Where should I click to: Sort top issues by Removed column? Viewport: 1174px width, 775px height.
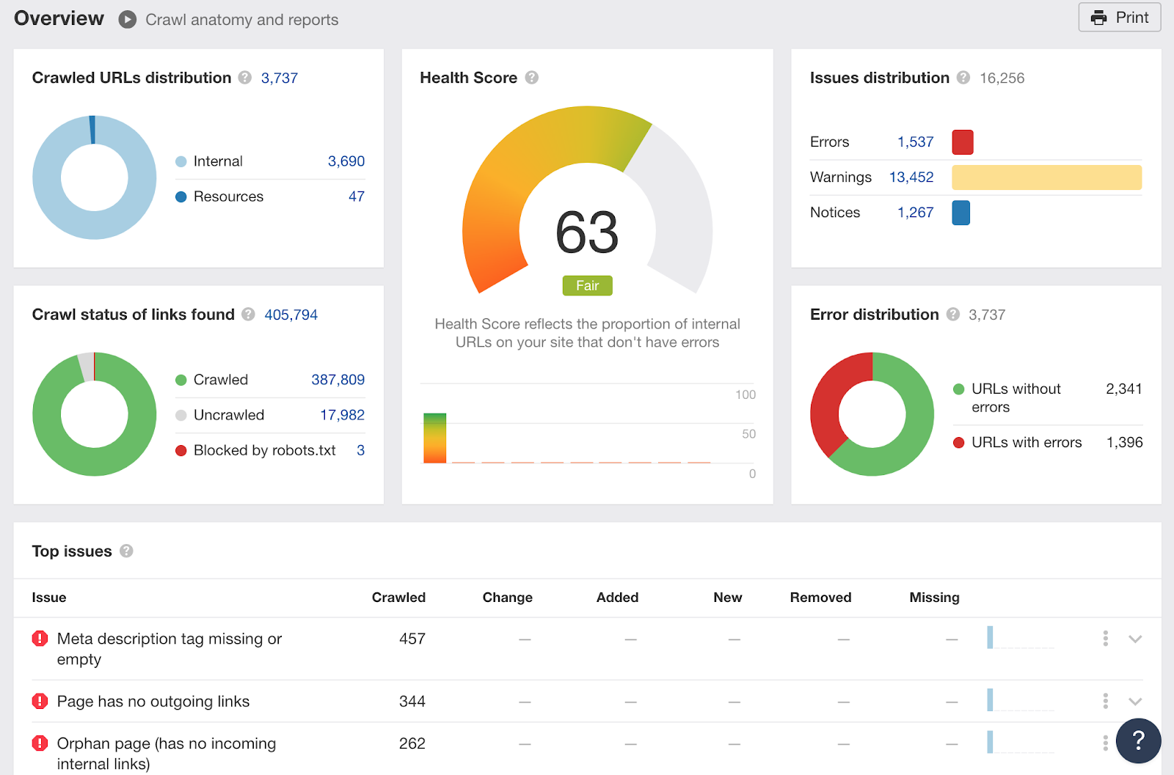click(821, 598)
